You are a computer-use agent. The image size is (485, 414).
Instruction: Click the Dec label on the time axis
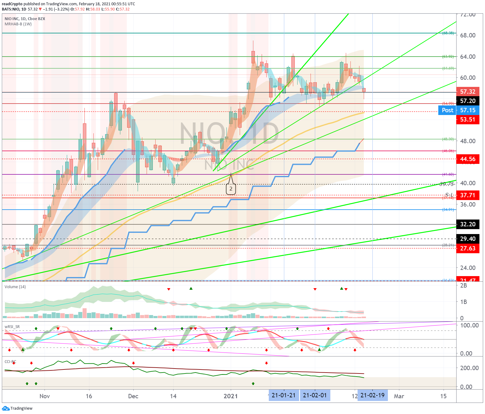click(133, 396)
